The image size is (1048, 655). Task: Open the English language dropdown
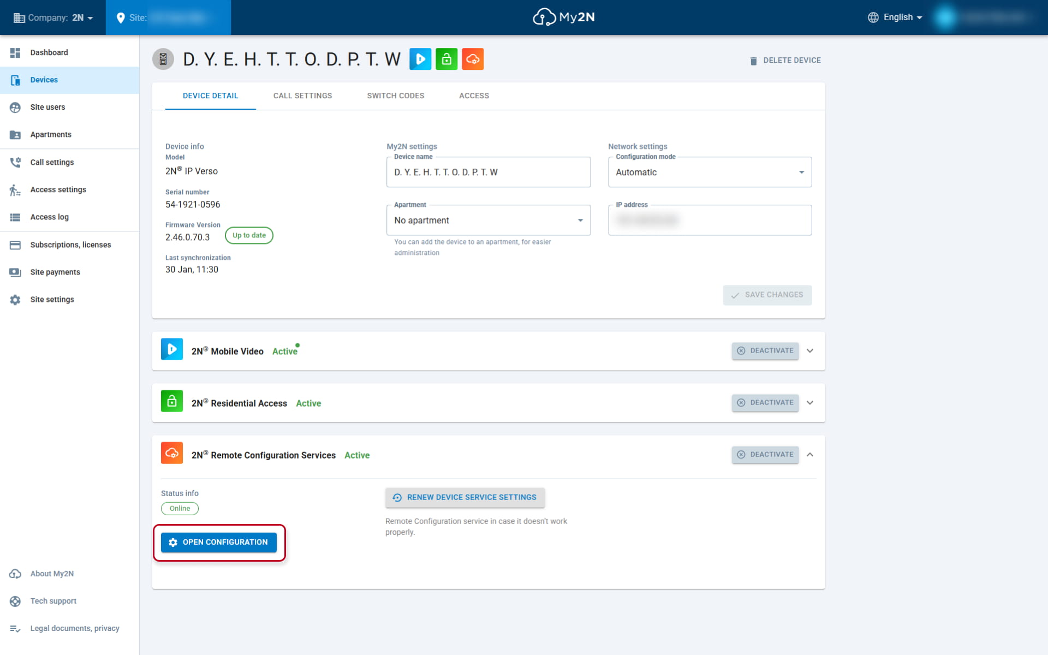point(895,17)
